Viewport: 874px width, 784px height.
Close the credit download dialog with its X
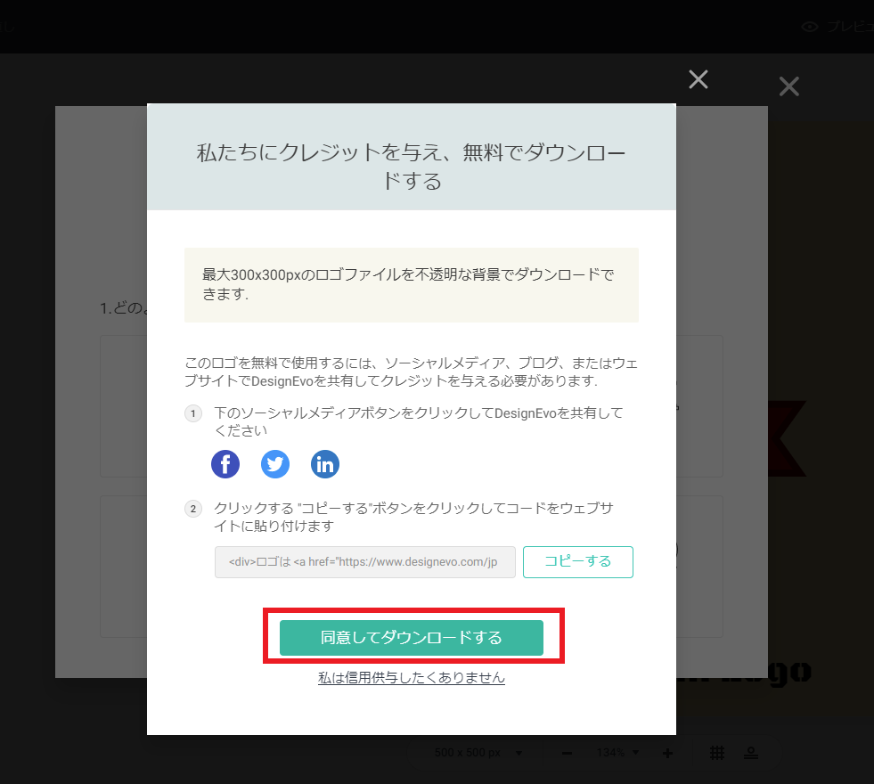[698, 79]
